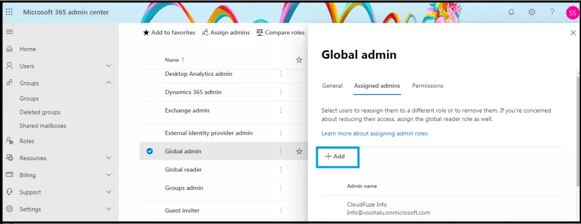Open notifications bell icon
This screenshot has height=224, width=581.
(x=511, y=12)
